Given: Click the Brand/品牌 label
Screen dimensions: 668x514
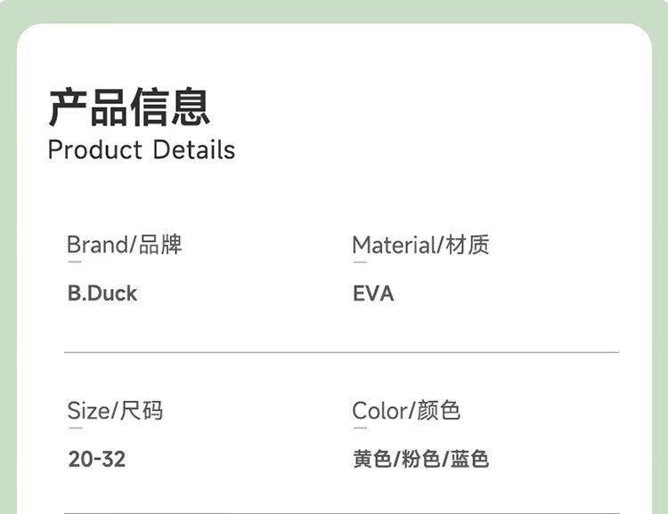Looking at the screenshot, I should point(125,245).
